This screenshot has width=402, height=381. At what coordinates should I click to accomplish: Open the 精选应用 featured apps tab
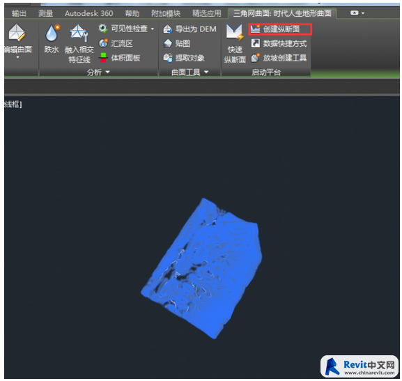[207, 13]
